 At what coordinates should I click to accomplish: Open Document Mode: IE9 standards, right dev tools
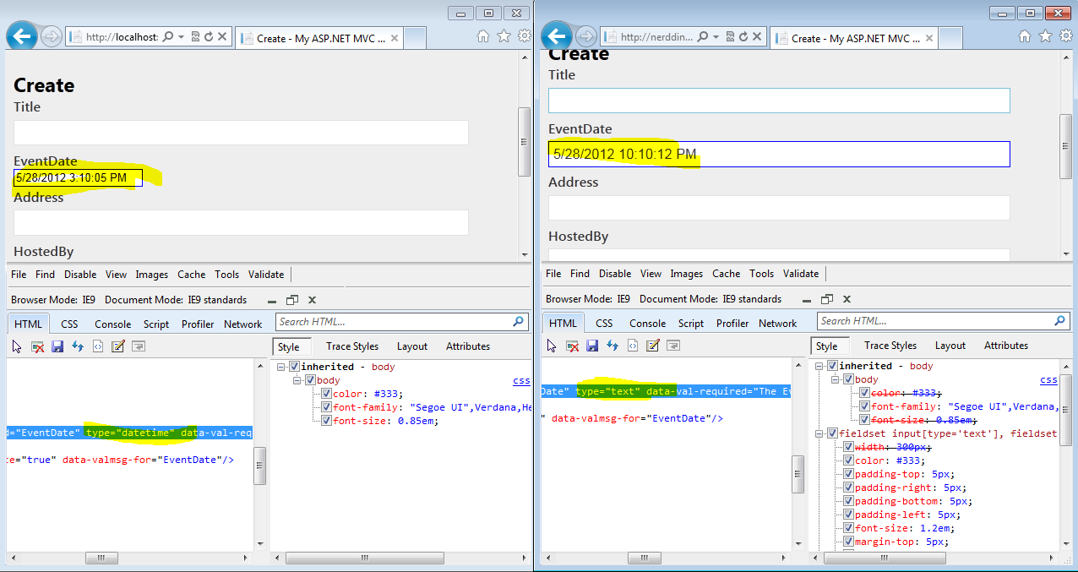(x=710, y=299)
